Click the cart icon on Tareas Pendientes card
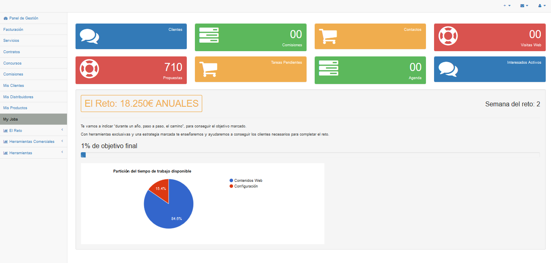Viewport: 551px width, 263px height. click(x=209, y=69)
